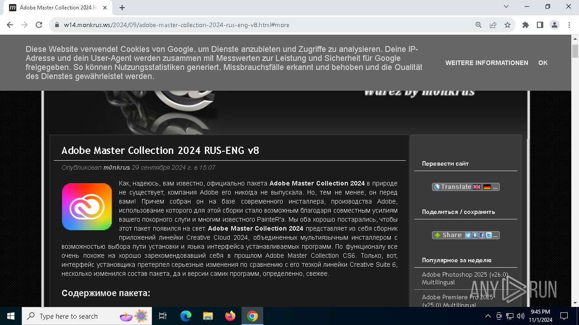Open the Chrome profile avatar
This screenshot has width=579, height=325.
555,25
